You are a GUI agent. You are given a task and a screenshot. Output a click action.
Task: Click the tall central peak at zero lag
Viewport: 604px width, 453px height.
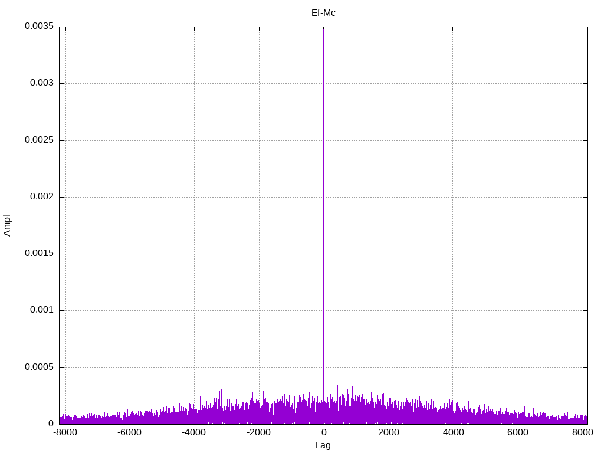pos(323,177)
